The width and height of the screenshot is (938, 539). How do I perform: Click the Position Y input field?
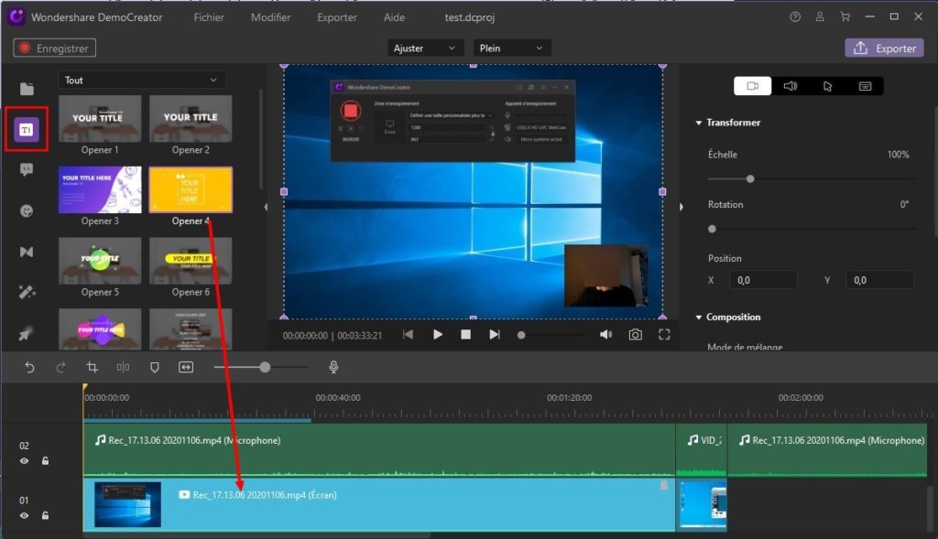879,280
